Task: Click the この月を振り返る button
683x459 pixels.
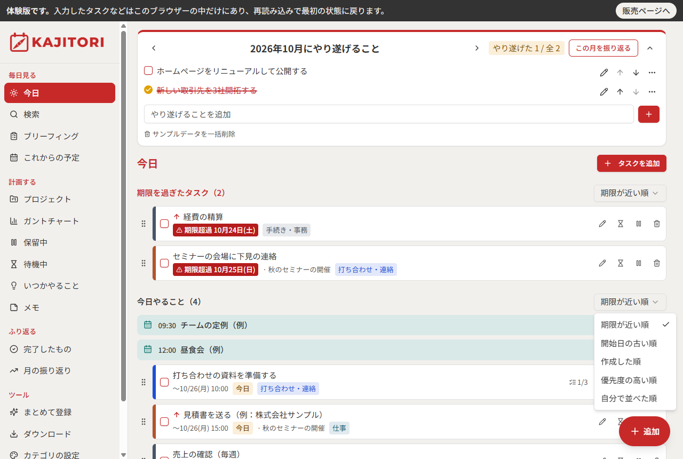Action: pyautogui.click(x=603, y=48)
